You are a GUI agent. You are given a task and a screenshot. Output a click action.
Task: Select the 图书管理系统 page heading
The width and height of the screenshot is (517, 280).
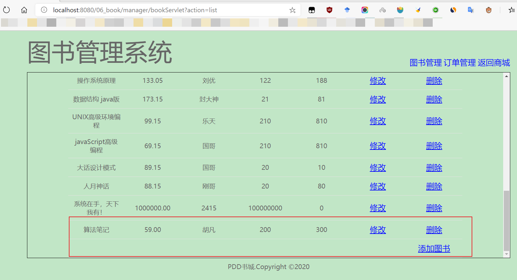point(100,53)
